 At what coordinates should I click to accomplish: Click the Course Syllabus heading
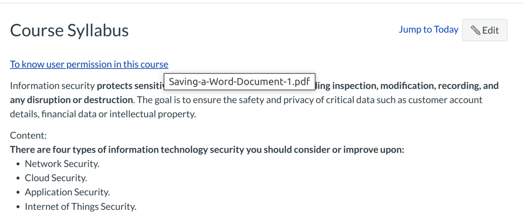click(x=69, y=30)
